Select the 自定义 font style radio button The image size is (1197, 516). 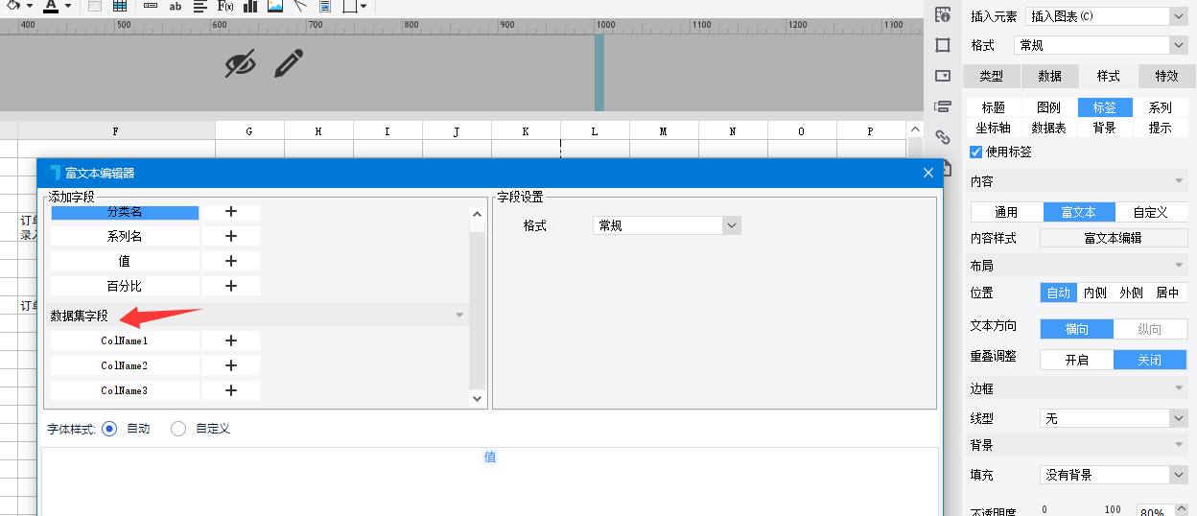tap(178, 429)
